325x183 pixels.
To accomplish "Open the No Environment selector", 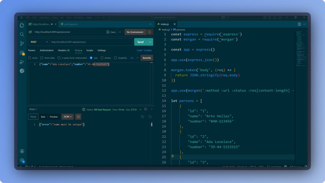I will 135,32.
